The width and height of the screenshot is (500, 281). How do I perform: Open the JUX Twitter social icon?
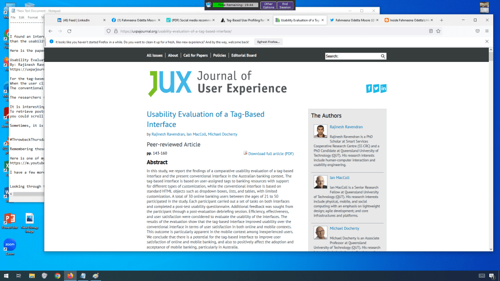pos(376,88)
